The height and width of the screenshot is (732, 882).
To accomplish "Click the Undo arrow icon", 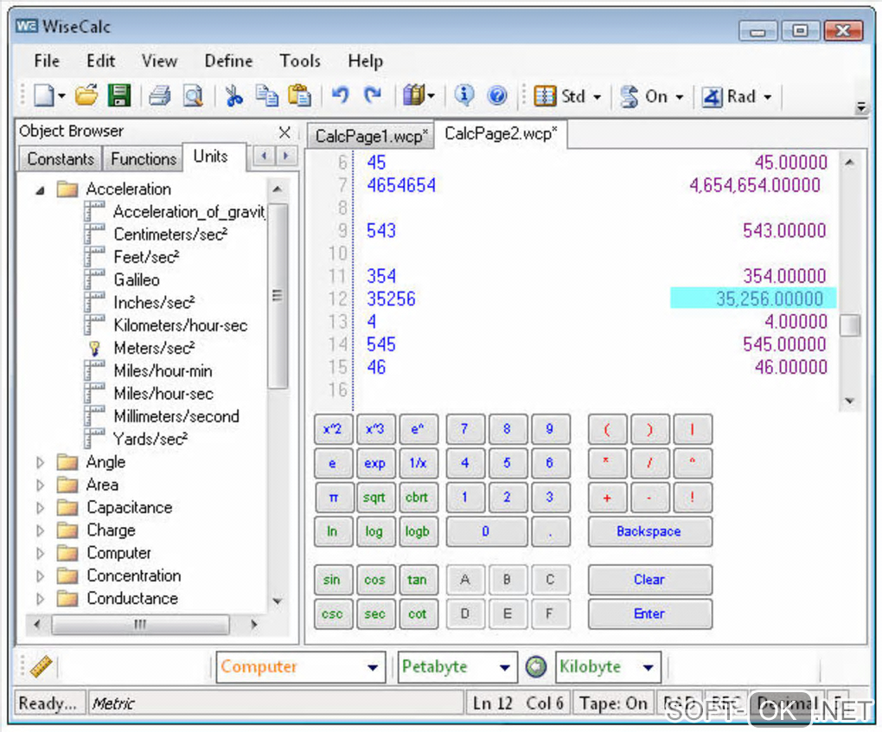I will click(340, 96).
